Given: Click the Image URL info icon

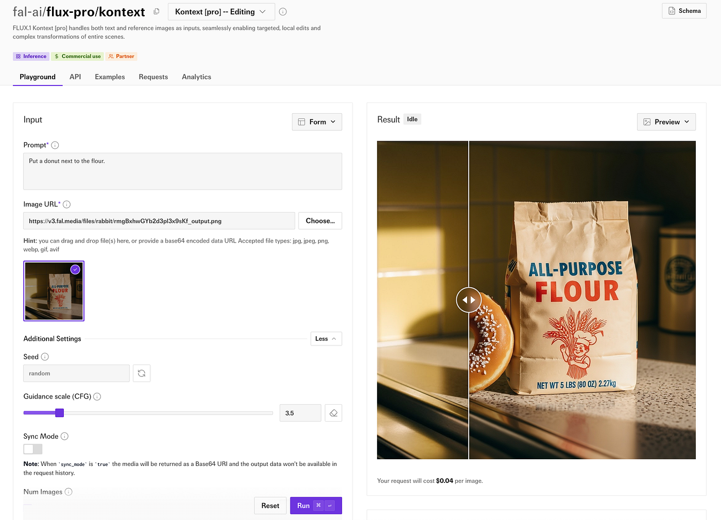Looking at the screenshot, I should [x=66, y=204].
